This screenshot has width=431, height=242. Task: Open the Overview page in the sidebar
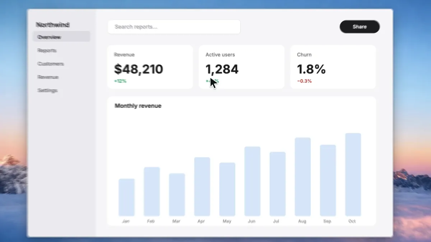[61, 37]
